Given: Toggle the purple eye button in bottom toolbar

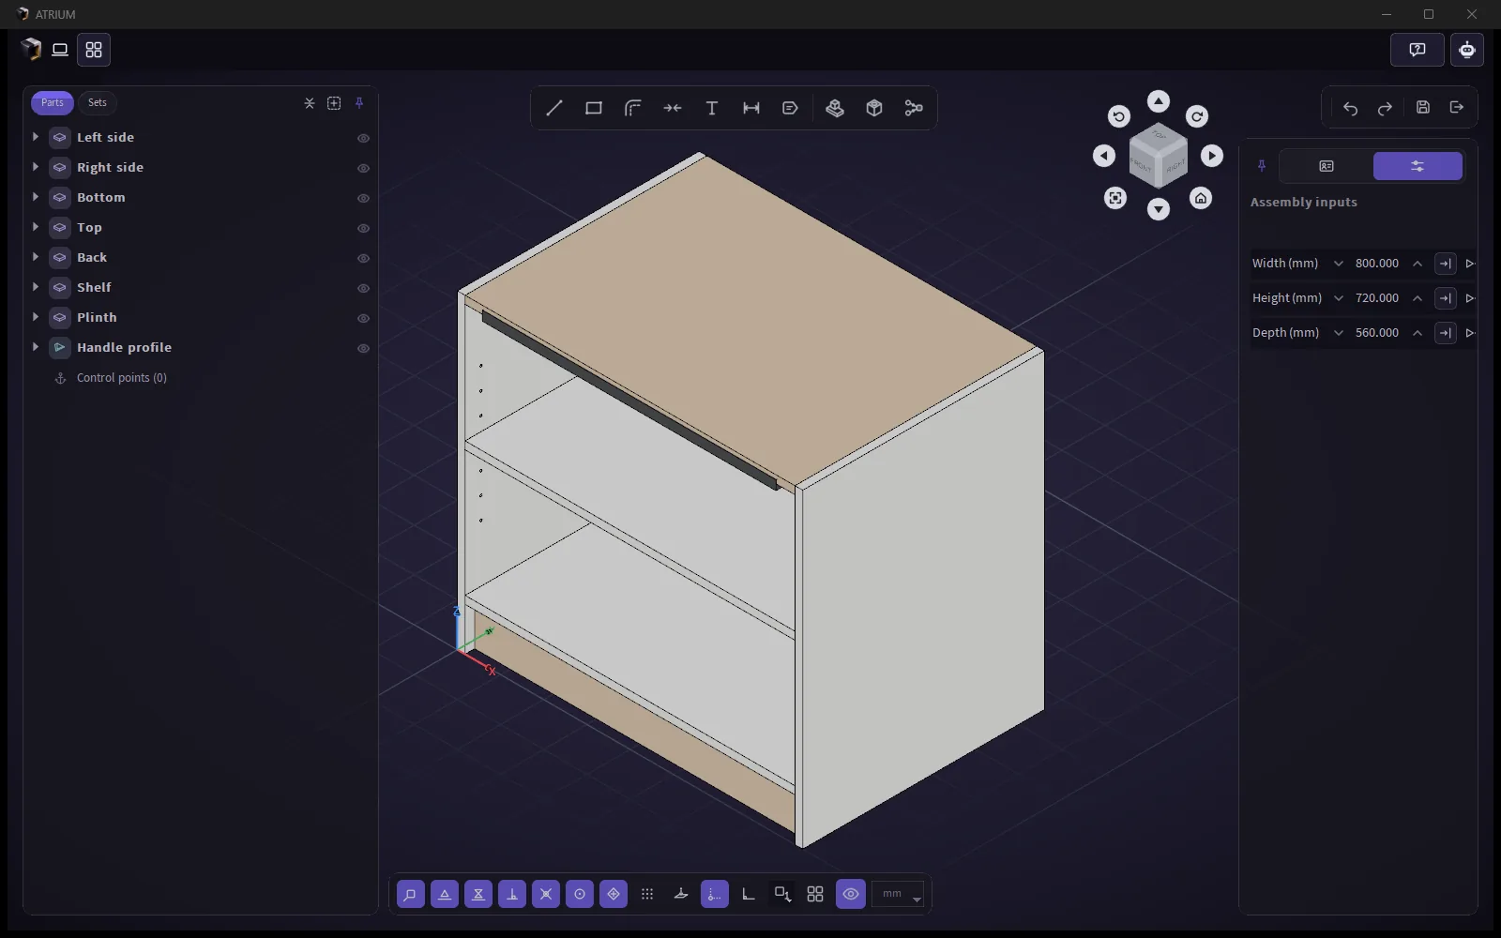Looking at the screenshot, I should [x=851, y=894].
